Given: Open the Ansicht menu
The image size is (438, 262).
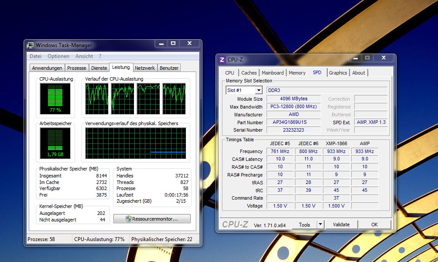Looking at the screenshot, I should coord(84,56).
